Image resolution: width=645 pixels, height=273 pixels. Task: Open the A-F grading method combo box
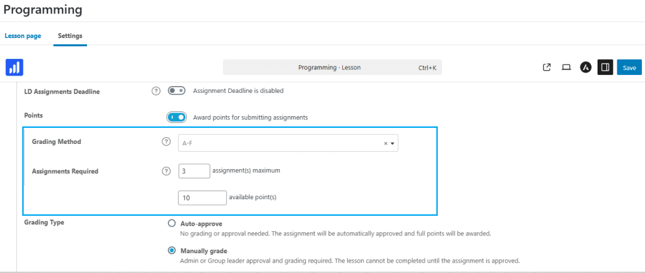pyautogui.click(x=288, y=143)
